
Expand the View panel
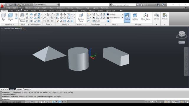115,24
